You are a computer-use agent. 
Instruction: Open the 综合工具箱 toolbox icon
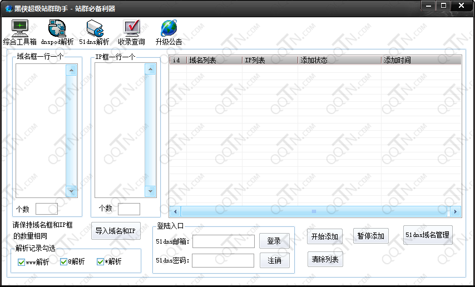coord(20,28)
